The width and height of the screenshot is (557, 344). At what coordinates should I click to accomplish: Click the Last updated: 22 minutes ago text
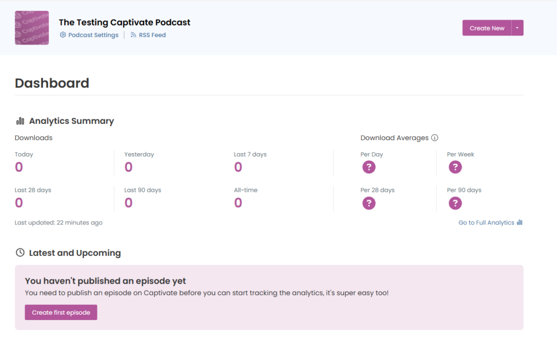coord(59,223)
